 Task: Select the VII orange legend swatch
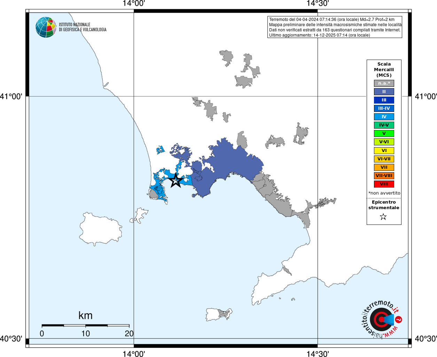click(x=384, y=167)
